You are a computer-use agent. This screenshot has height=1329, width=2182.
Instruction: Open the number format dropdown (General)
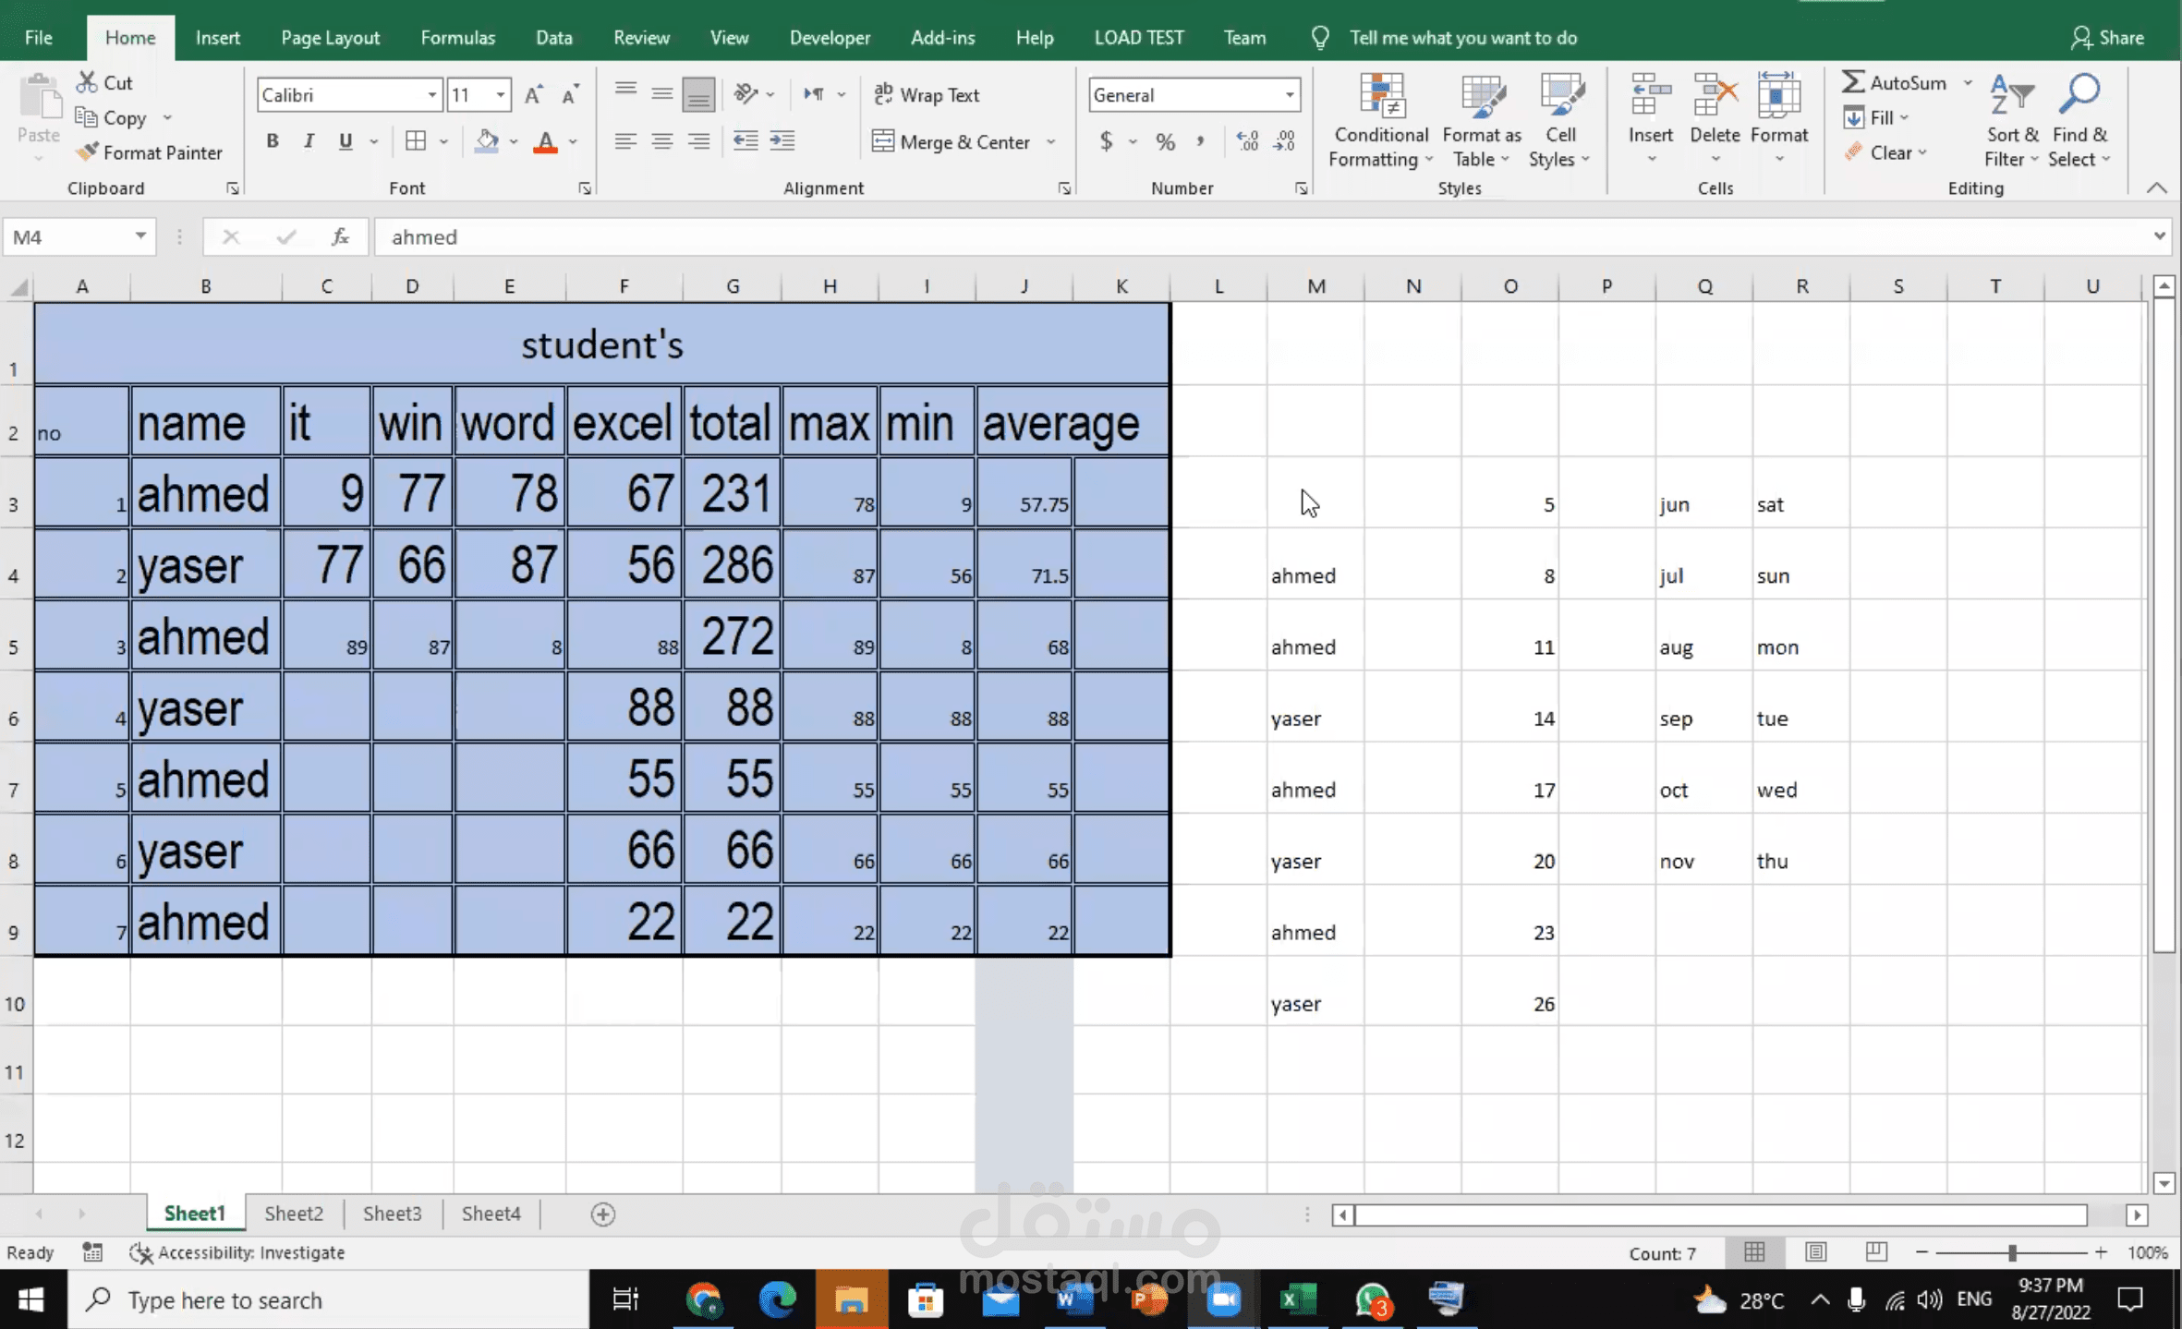click(1289, 94)
